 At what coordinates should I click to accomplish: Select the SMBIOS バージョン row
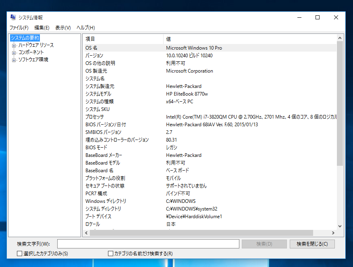point(210,132)
